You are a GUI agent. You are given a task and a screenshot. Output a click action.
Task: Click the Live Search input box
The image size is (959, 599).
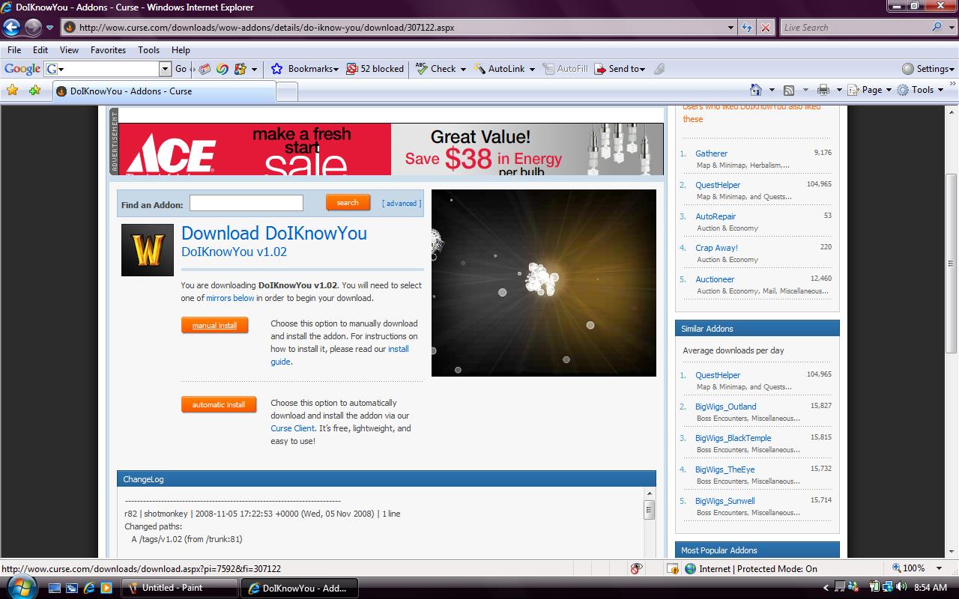tap(855, 28)
